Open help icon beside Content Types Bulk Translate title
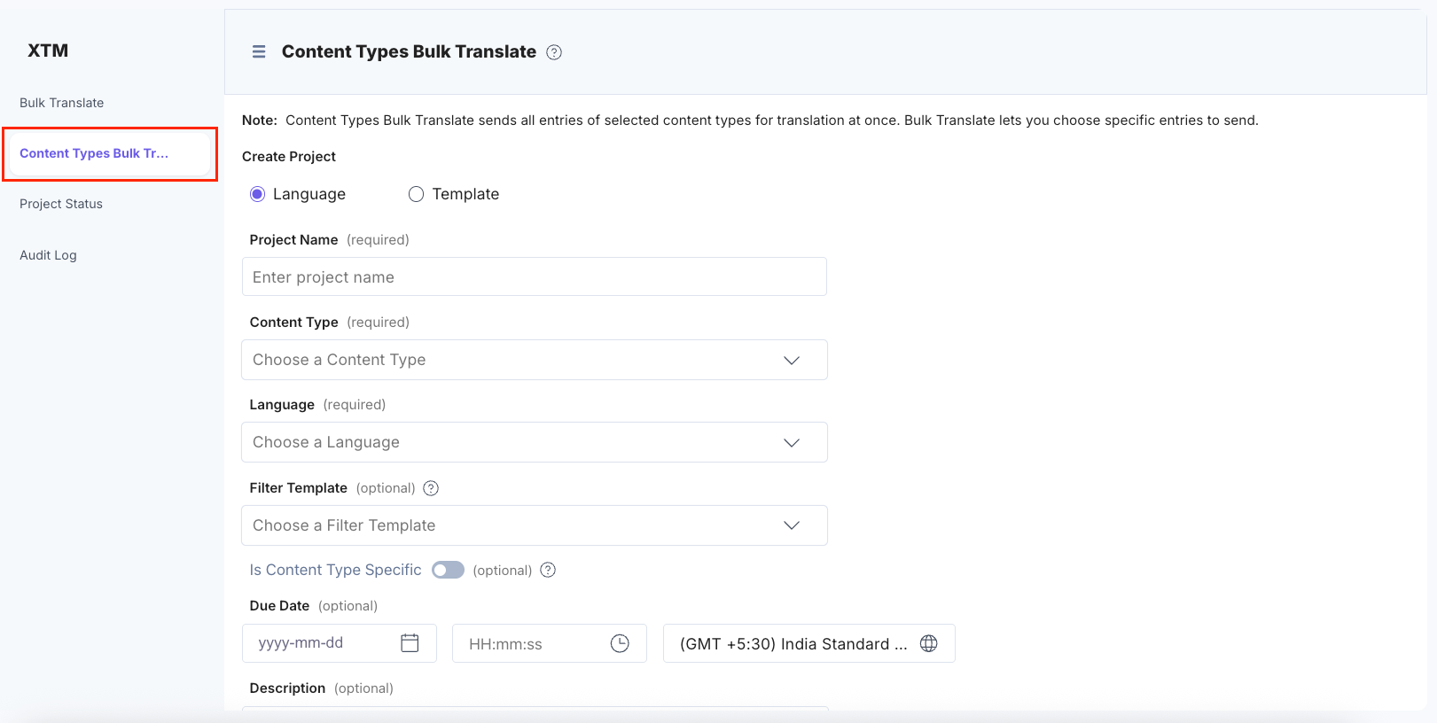The image size is (1437, 723). (x=554, y=52)
